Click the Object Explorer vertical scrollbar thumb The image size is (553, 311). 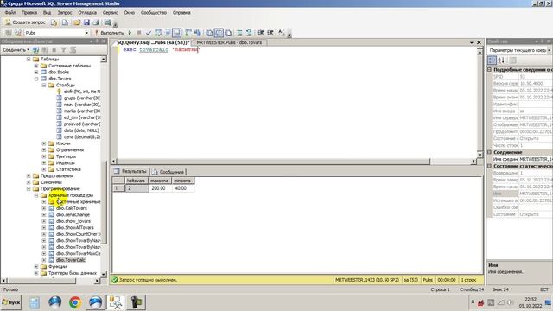[104, 202]
